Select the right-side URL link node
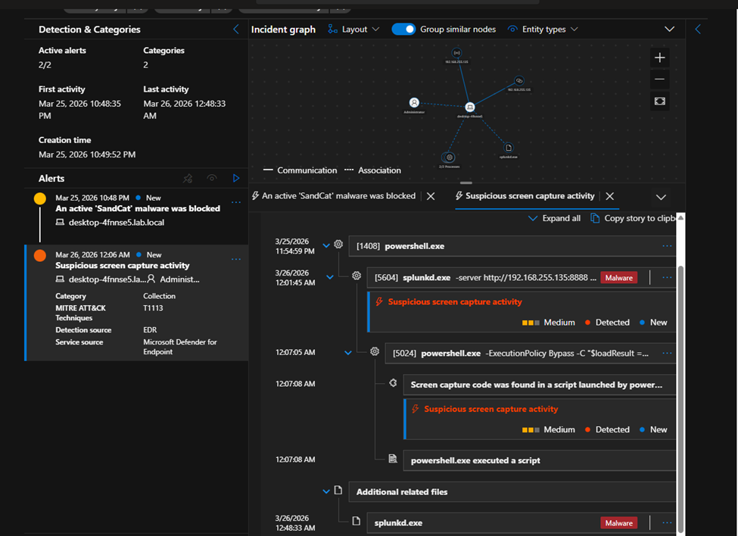This screenshot has width=738, height=536. [518, 81]
